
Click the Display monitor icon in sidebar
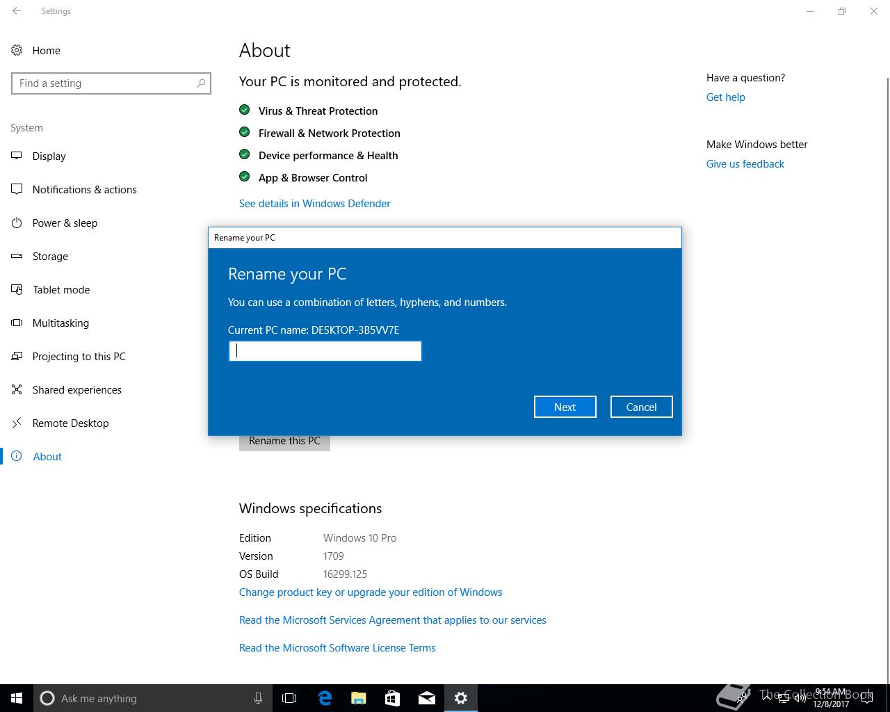click(17, 156)
